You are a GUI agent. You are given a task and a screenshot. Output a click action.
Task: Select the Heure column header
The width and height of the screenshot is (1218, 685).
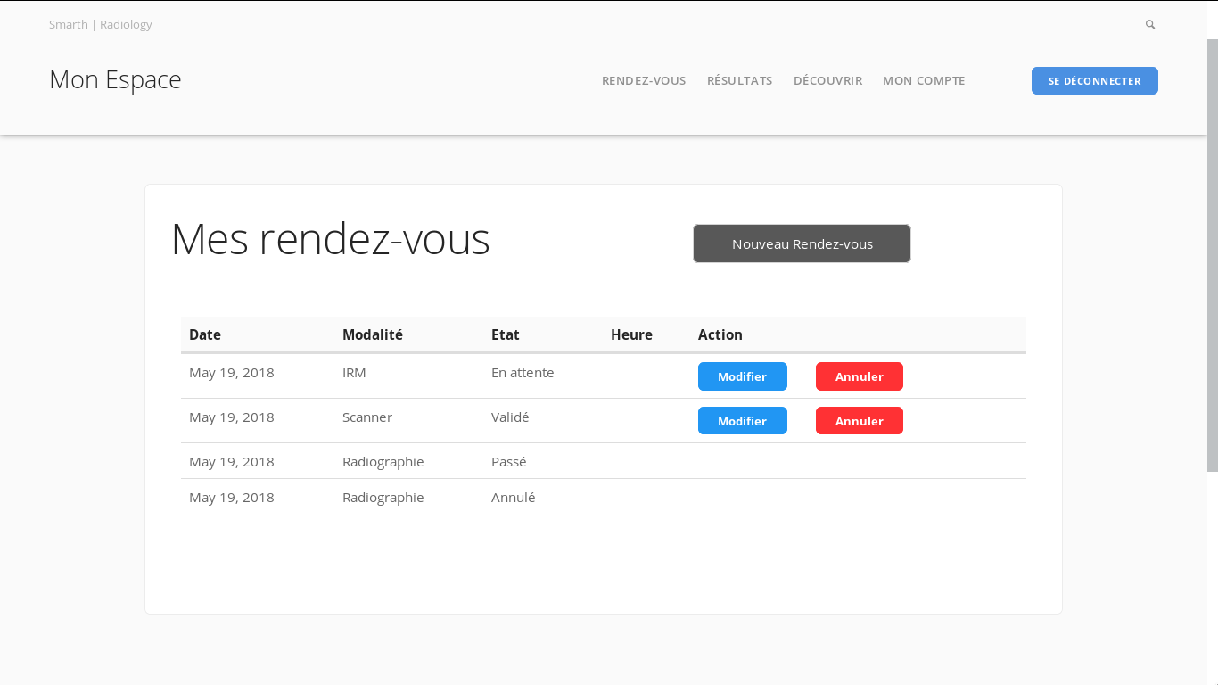click(631, 334)
